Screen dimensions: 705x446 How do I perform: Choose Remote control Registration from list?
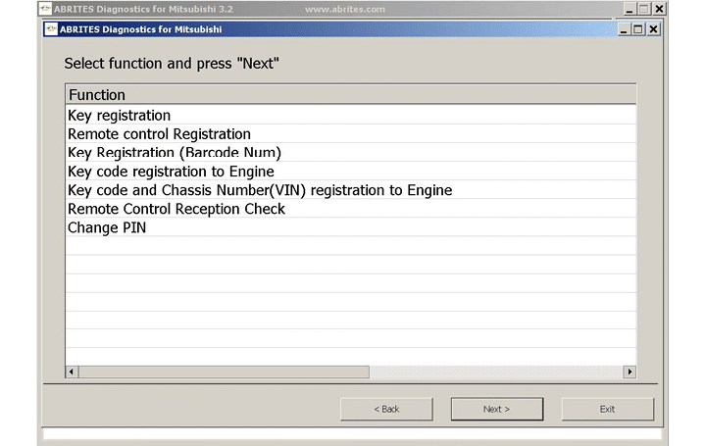[x=159, y=134]
